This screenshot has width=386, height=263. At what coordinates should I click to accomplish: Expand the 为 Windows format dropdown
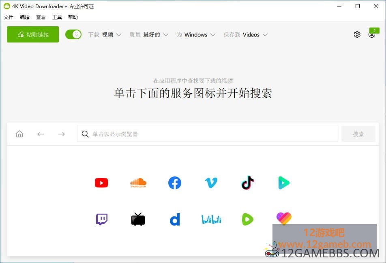coord(196,35)
